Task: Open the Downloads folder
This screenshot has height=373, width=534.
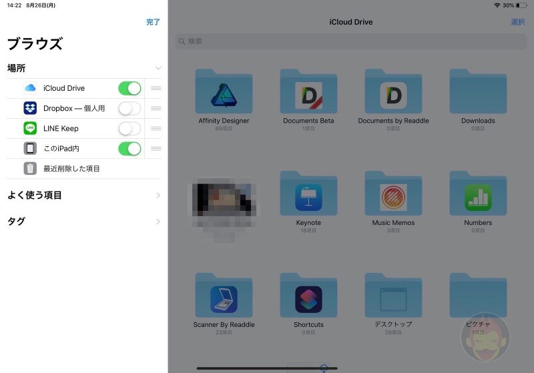Action: pyautogui.click(x=478, y=91)
